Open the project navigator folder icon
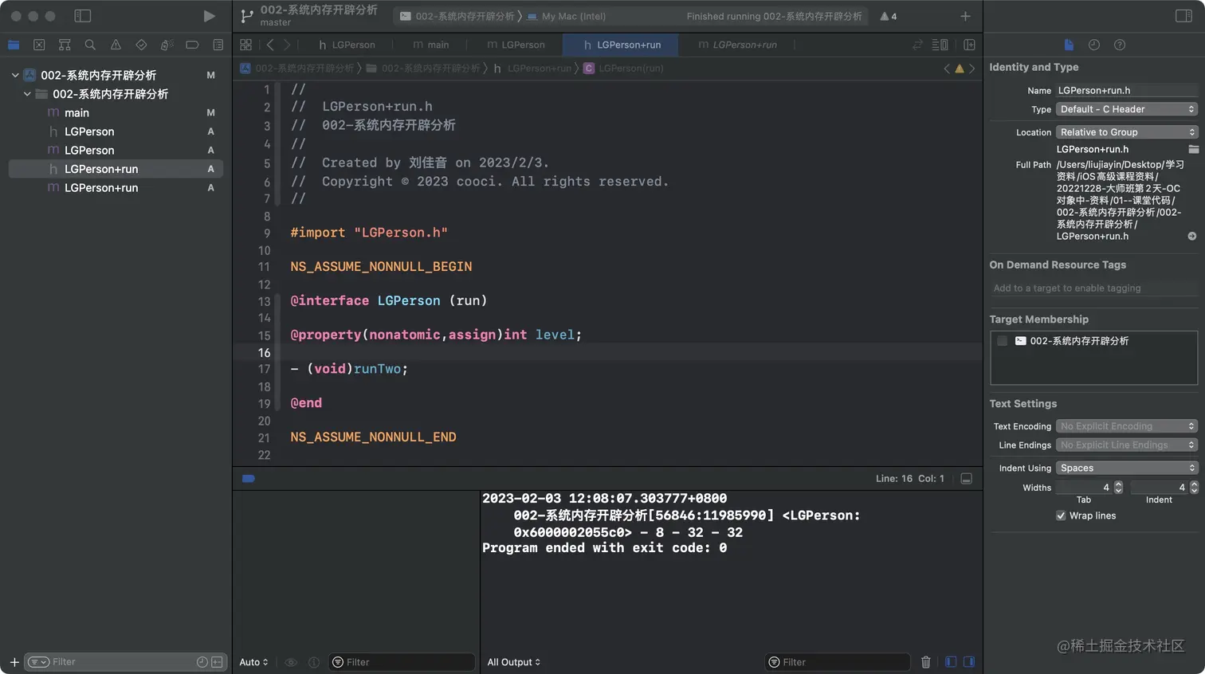The width and height of the screenshot is (1205, 674). tap(14, 45)
